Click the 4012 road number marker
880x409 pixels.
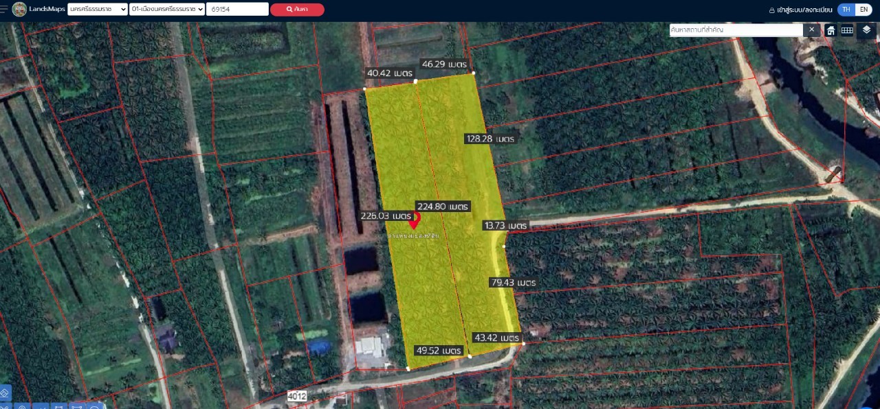pos(297,396)
